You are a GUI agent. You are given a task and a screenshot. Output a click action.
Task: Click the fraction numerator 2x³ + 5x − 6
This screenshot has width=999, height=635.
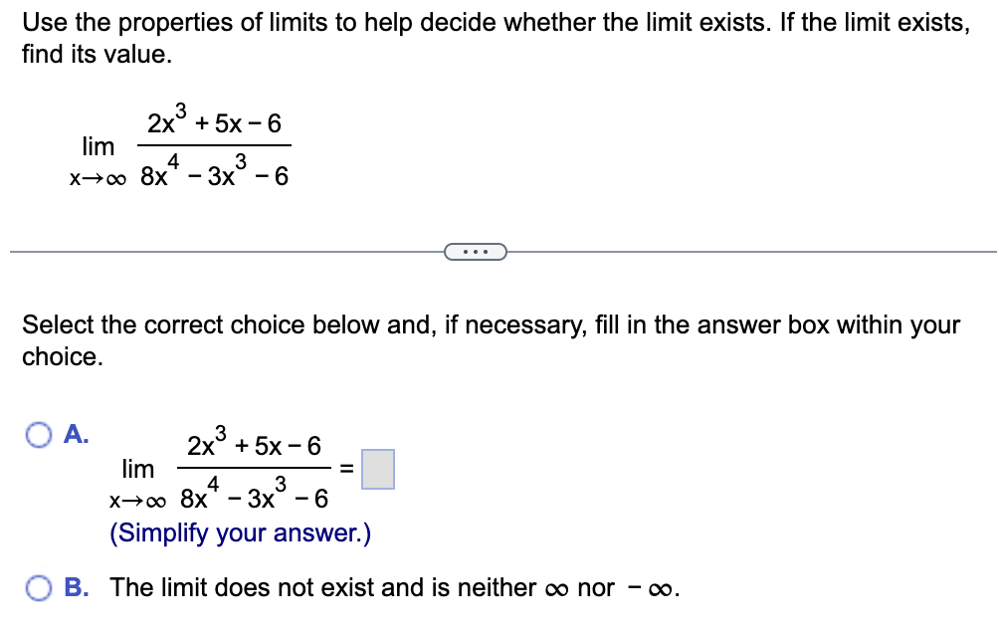pos(213,121)
